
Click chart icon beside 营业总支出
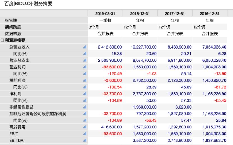coord(85,61)
